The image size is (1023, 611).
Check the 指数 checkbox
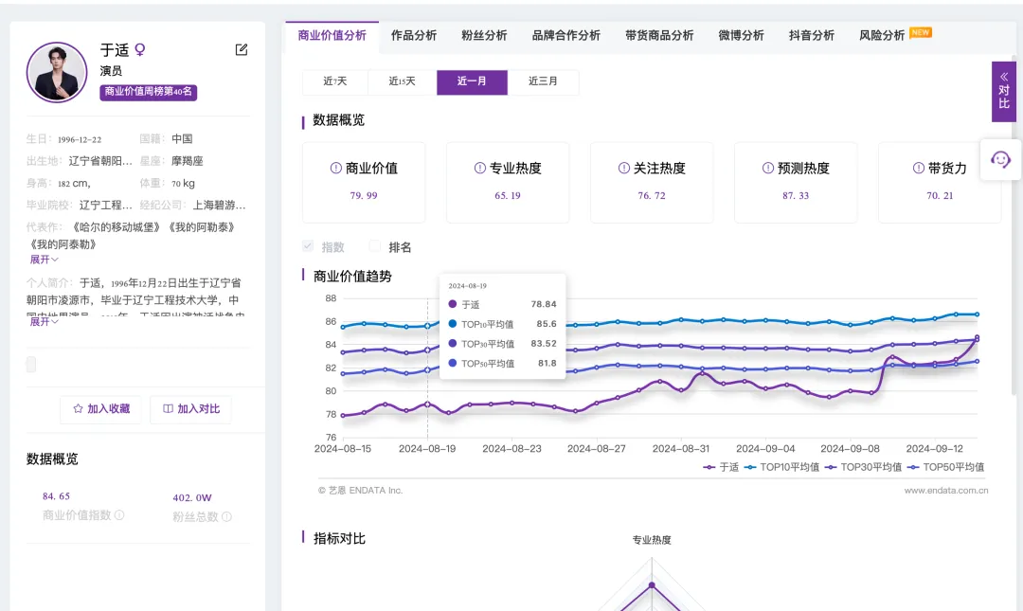(x=308, y=247)
